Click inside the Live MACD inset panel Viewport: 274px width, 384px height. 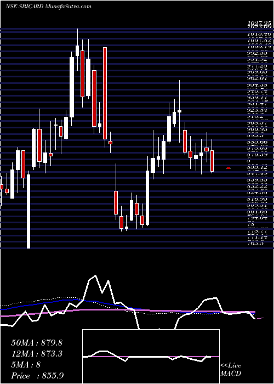coord(151,357)
